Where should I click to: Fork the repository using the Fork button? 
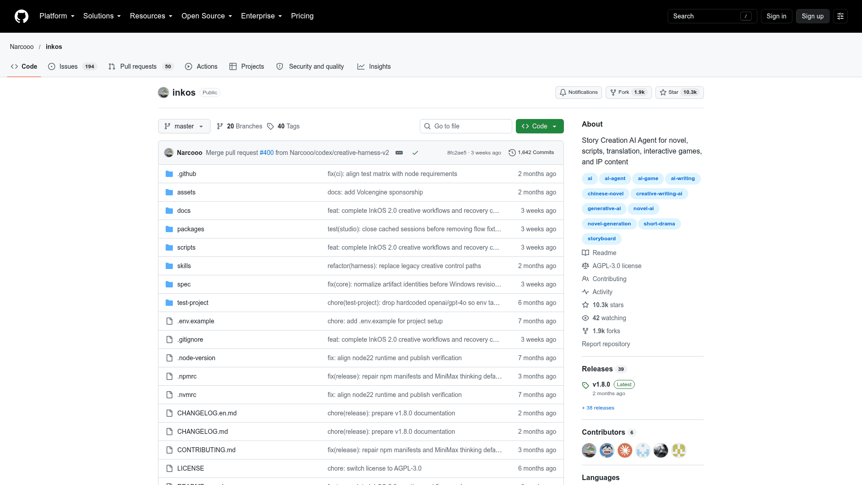[x=629, y=93]
